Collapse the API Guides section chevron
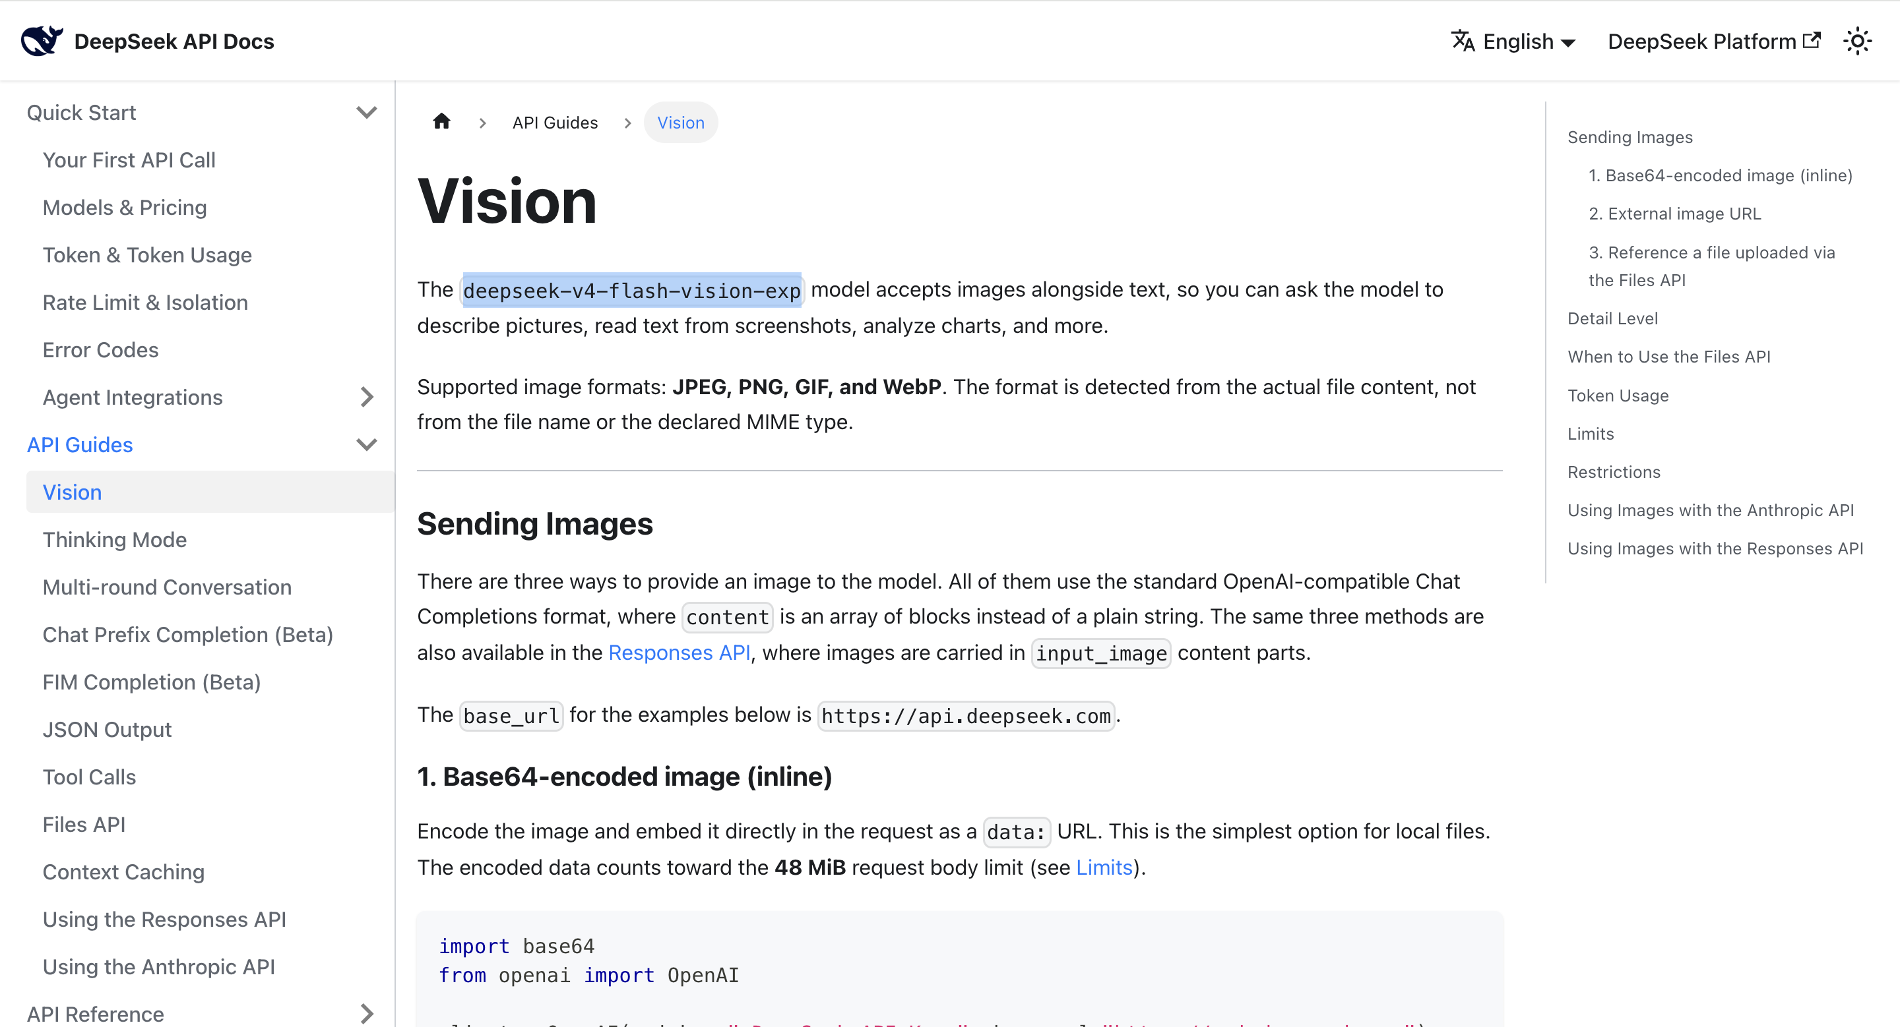 pos(367,444)
